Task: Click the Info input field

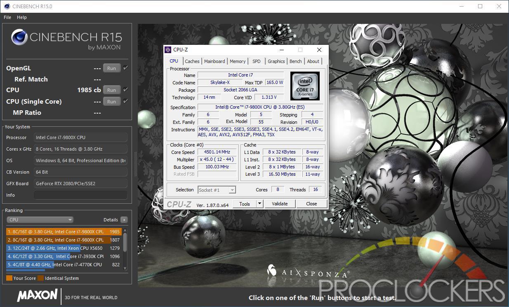Action: point(80,195)
